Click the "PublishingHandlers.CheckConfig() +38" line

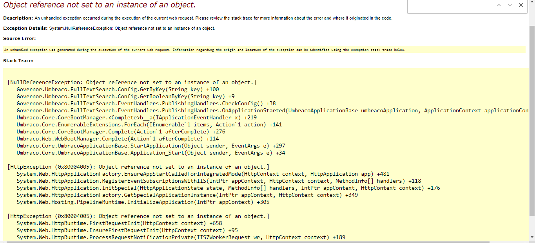(x=146, y=103)
